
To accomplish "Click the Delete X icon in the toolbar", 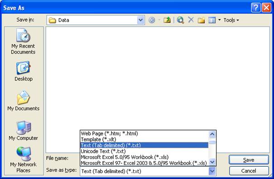I will tap(191, 20).
